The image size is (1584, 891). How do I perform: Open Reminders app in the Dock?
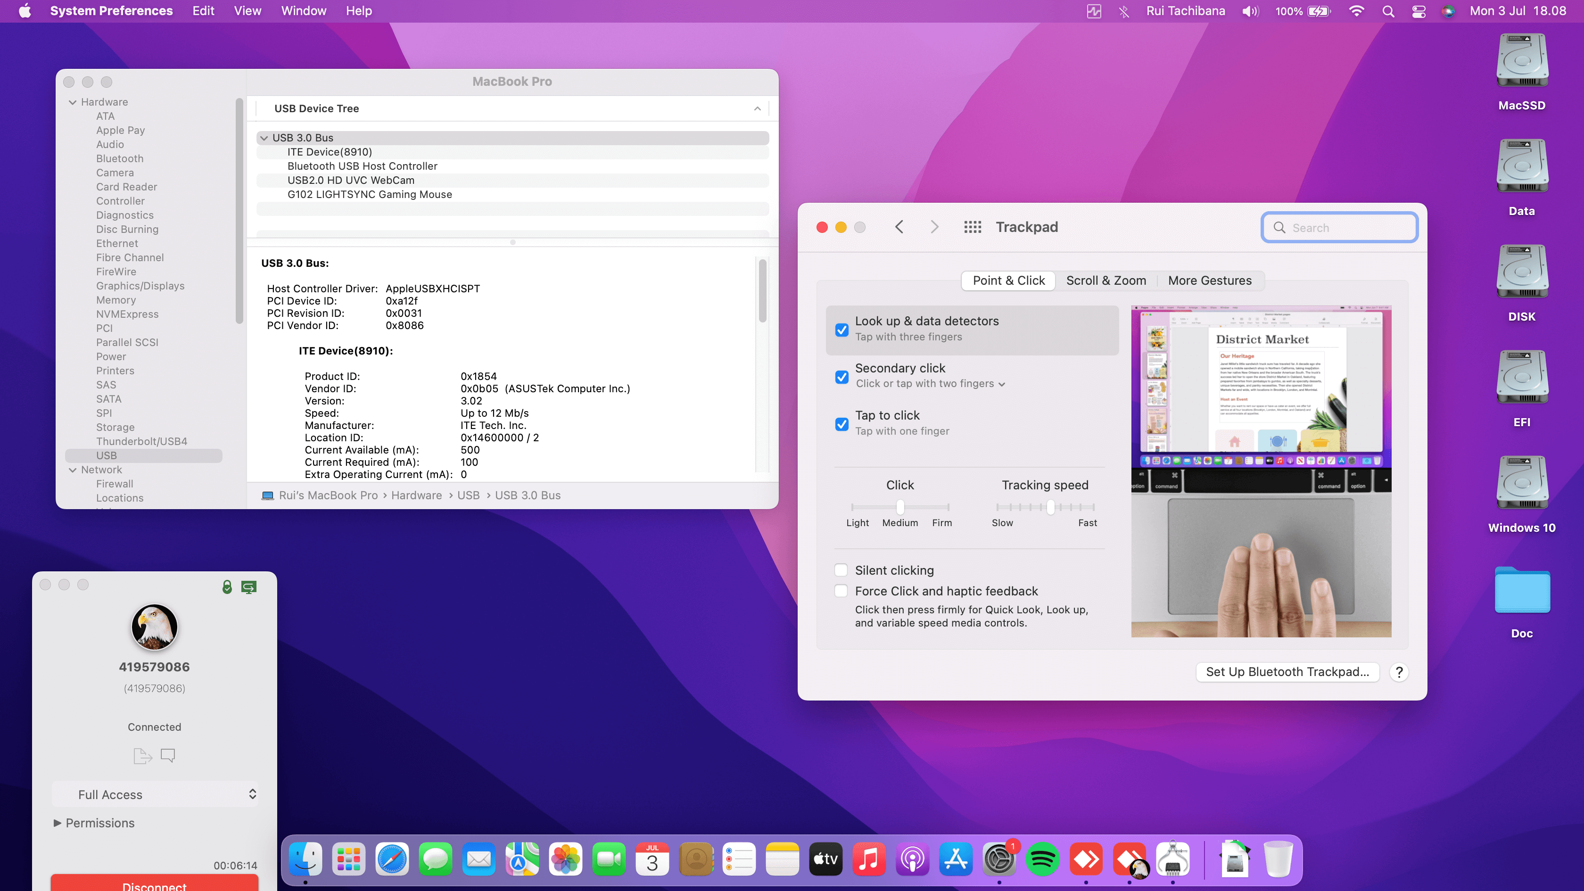pos(739,859)
